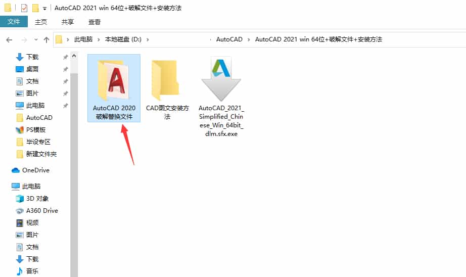
Task: Open the 文件 menu tab
Action: coord(14,22)
